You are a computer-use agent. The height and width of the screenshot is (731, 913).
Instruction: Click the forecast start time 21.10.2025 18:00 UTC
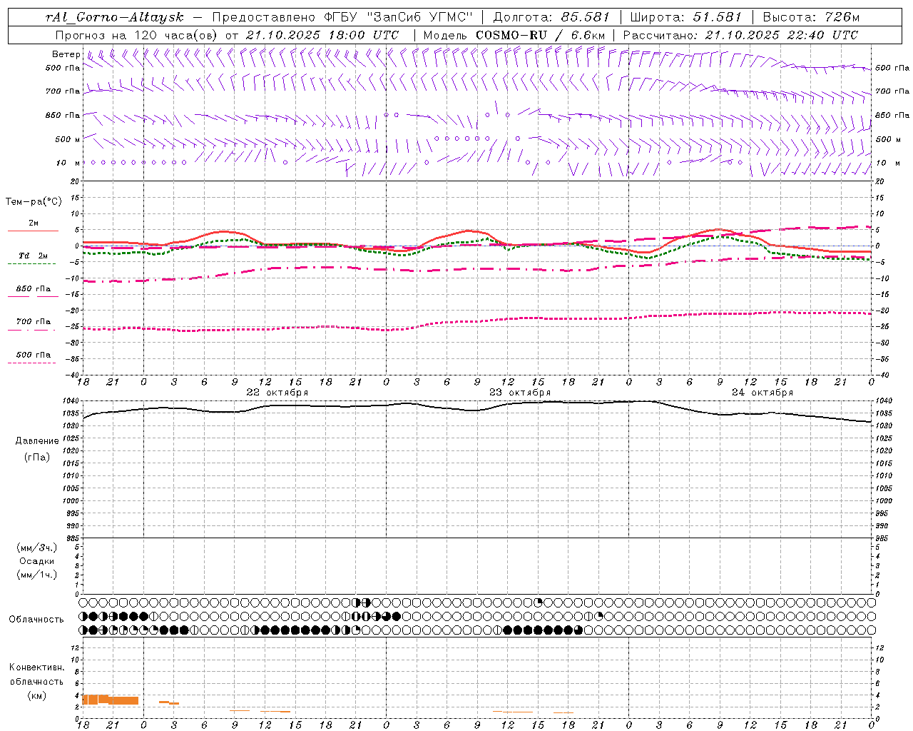coord(322,35)
